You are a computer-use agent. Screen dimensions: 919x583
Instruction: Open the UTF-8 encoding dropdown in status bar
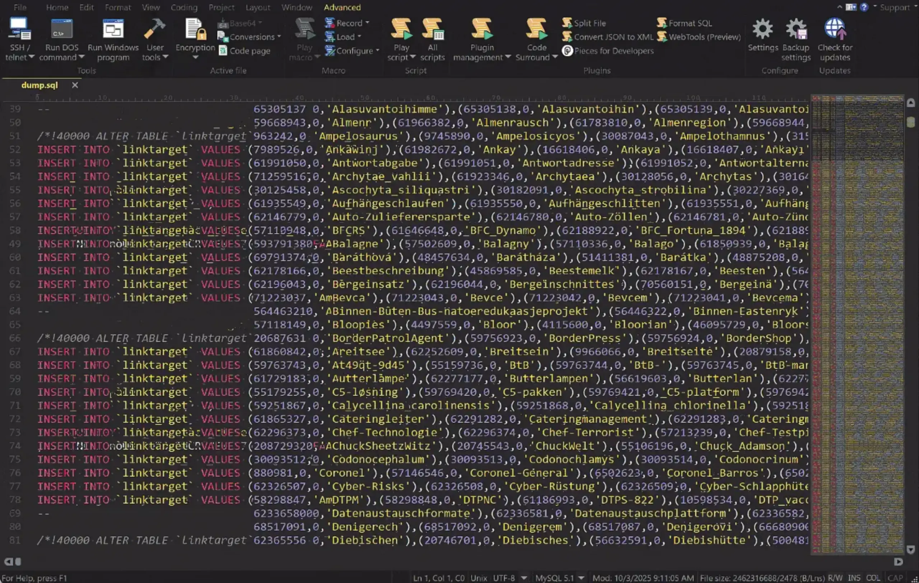[524, 578]
